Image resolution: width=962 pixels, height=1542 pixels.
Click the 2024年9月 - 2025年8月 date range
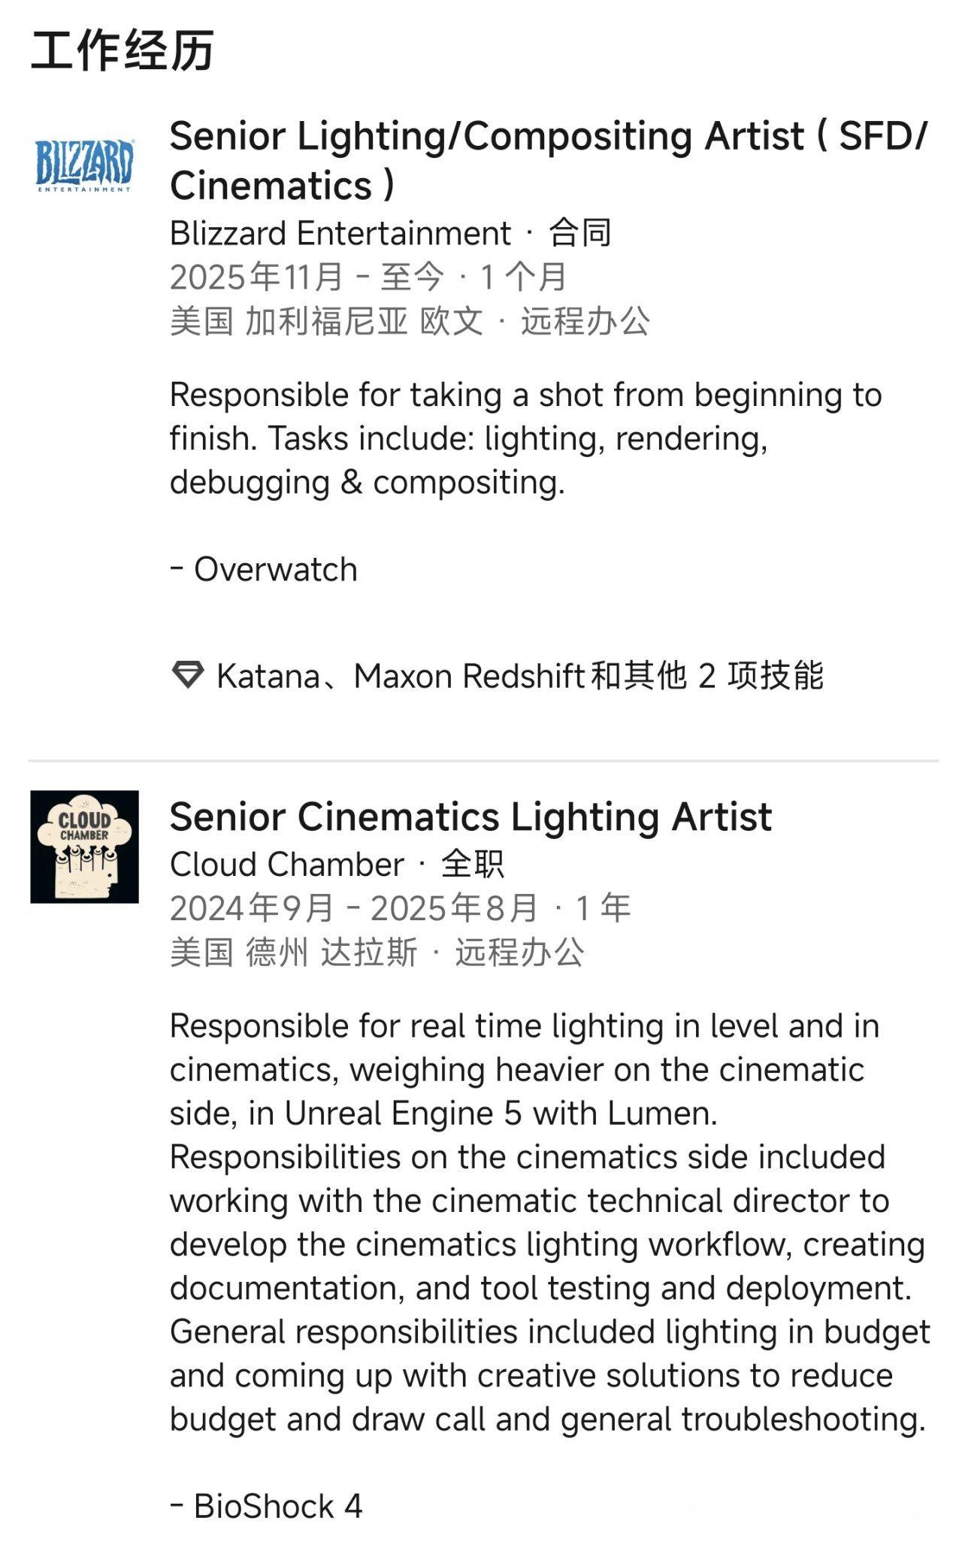point(353,908)
